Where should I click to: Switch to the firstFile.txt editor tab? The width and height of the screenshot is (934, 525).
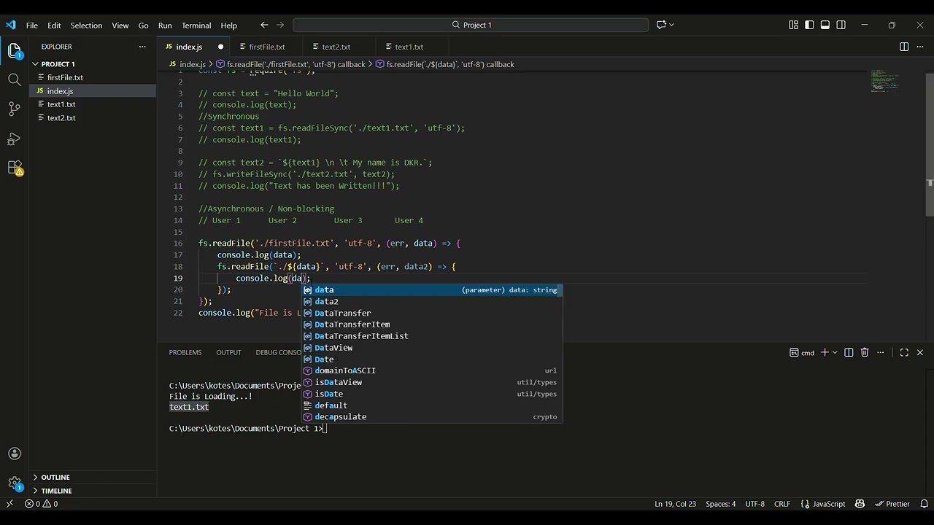tap(267, 47)
